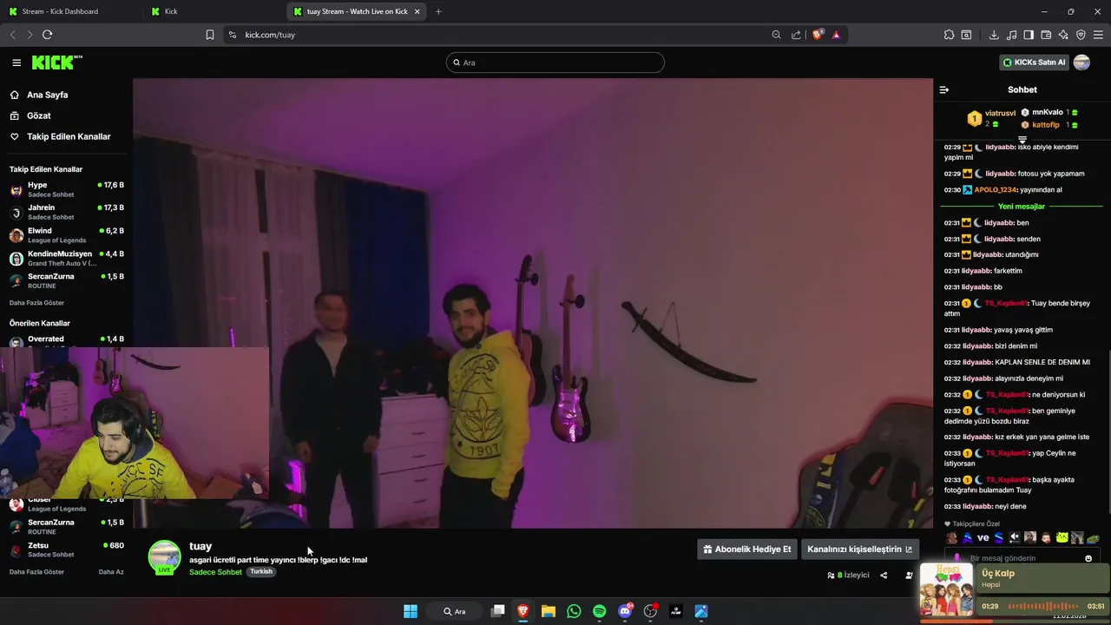This screenshot has height=625, width=1111.
Task: Open the music note playlist icon in toolbar
Action: tap(1011, 35)
